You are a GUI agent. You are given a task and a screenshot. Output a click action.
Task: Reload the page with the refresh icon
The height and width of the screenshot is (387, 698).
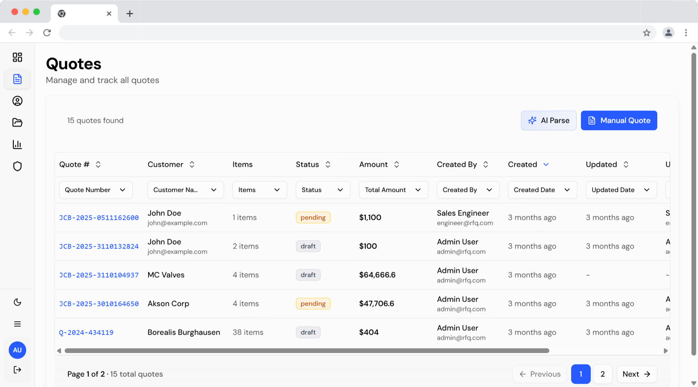click(x=47, y=33)
